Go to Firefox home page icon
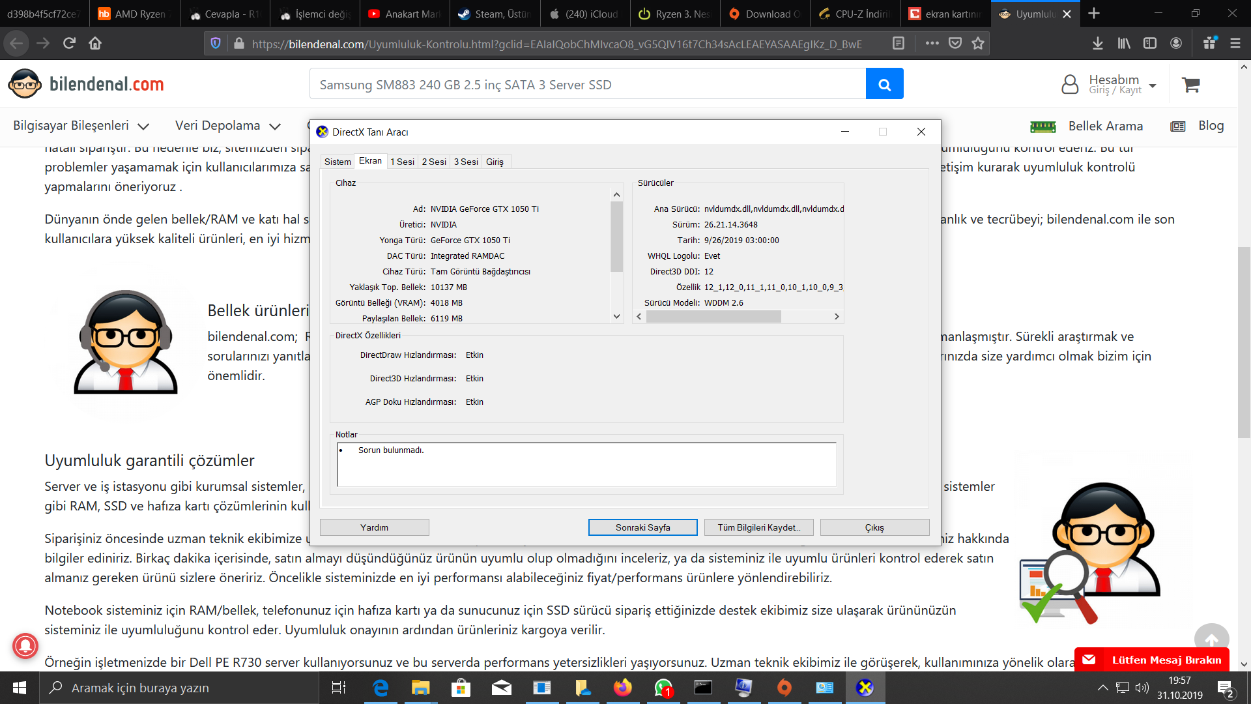Viewport: 1251px width, 704px height. pos(95,43)
